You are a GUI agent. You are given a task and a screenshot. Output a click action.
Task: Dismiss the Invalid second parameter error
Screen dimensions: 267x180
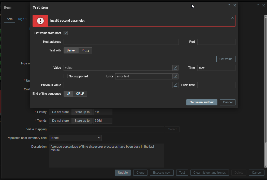(232, 18)
